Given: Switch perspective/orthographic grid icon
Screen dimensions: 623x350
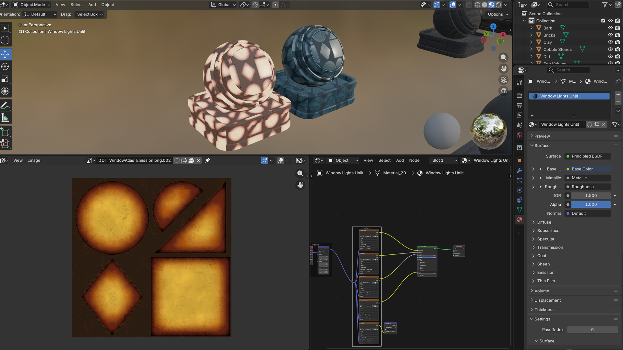Looking at the screenshot, I should coord(503,91).
